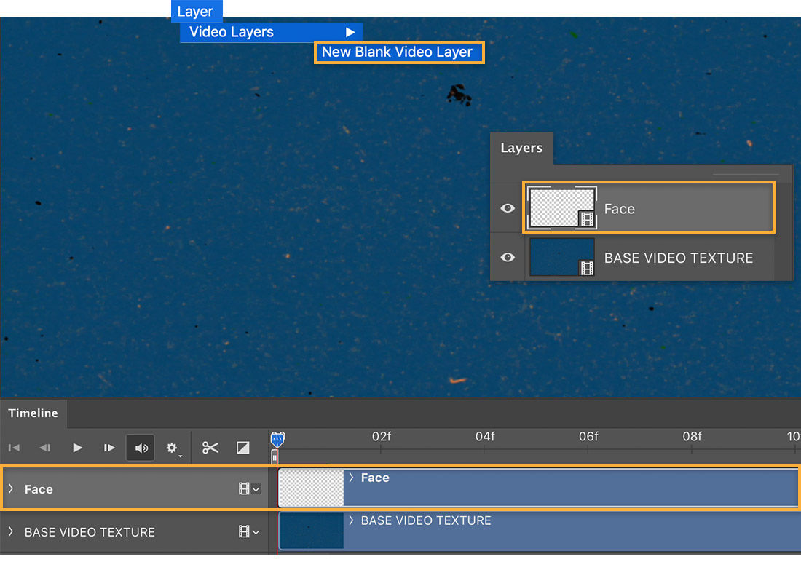Open the Layer menu
The height and width of the screenshot is (570, 801).
click(x=196, y=11)
